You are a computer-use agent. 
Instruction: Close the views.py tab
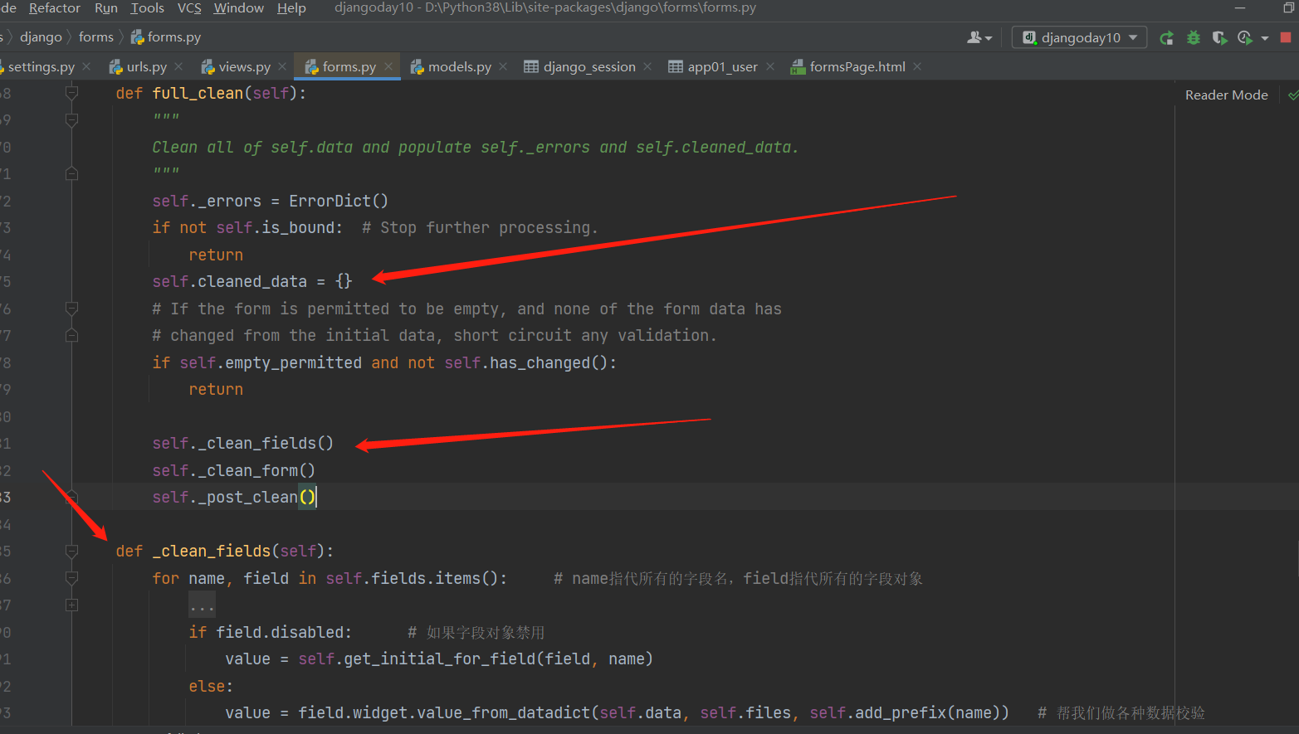(282, 67)
